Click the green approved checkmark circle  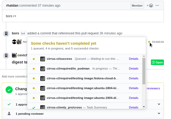(9, 90)
